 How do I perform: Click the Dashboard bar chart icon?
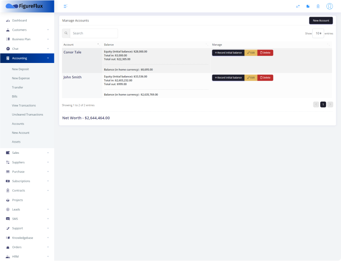point(8,20)
